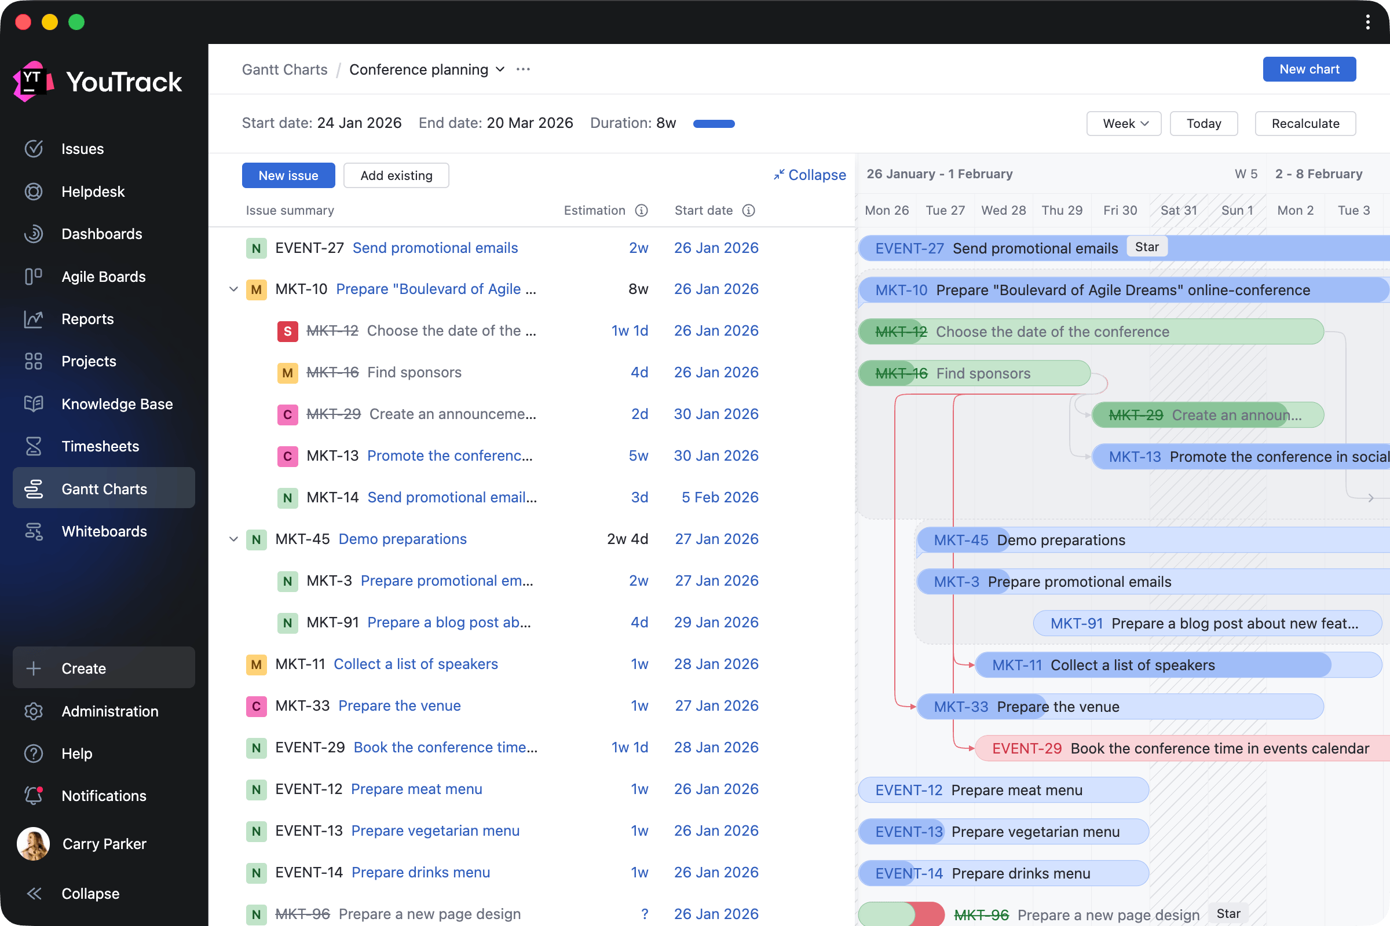1390x926 pixels.
Task: Click the Estimation info icon
Action: pos(641,211)
